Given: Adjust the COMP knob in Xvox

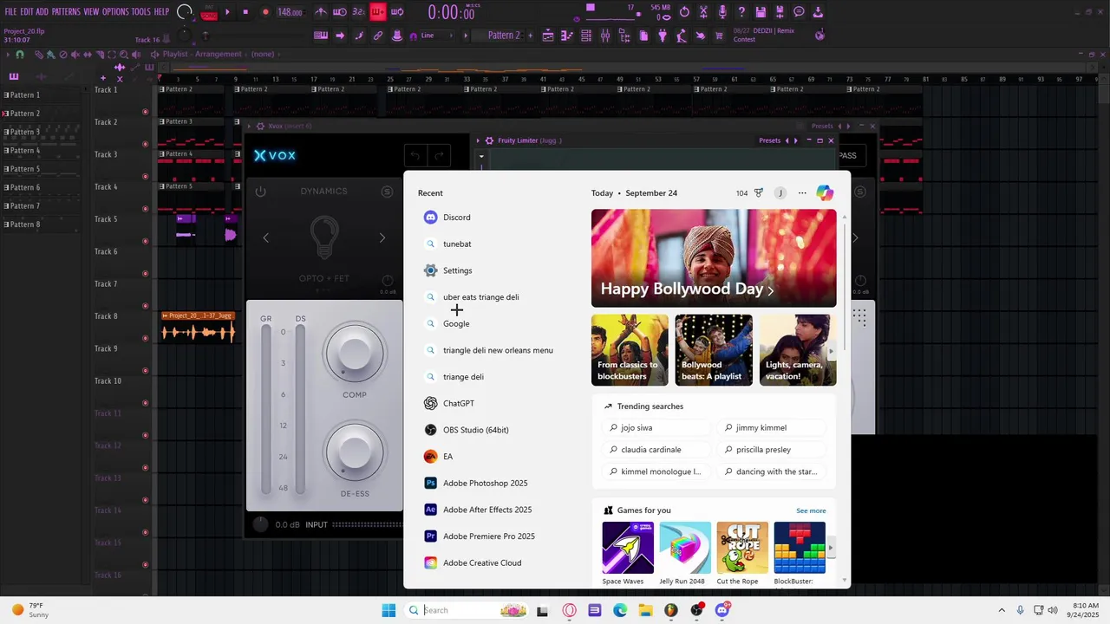Looking at the screenshot, I should point(354,354).
